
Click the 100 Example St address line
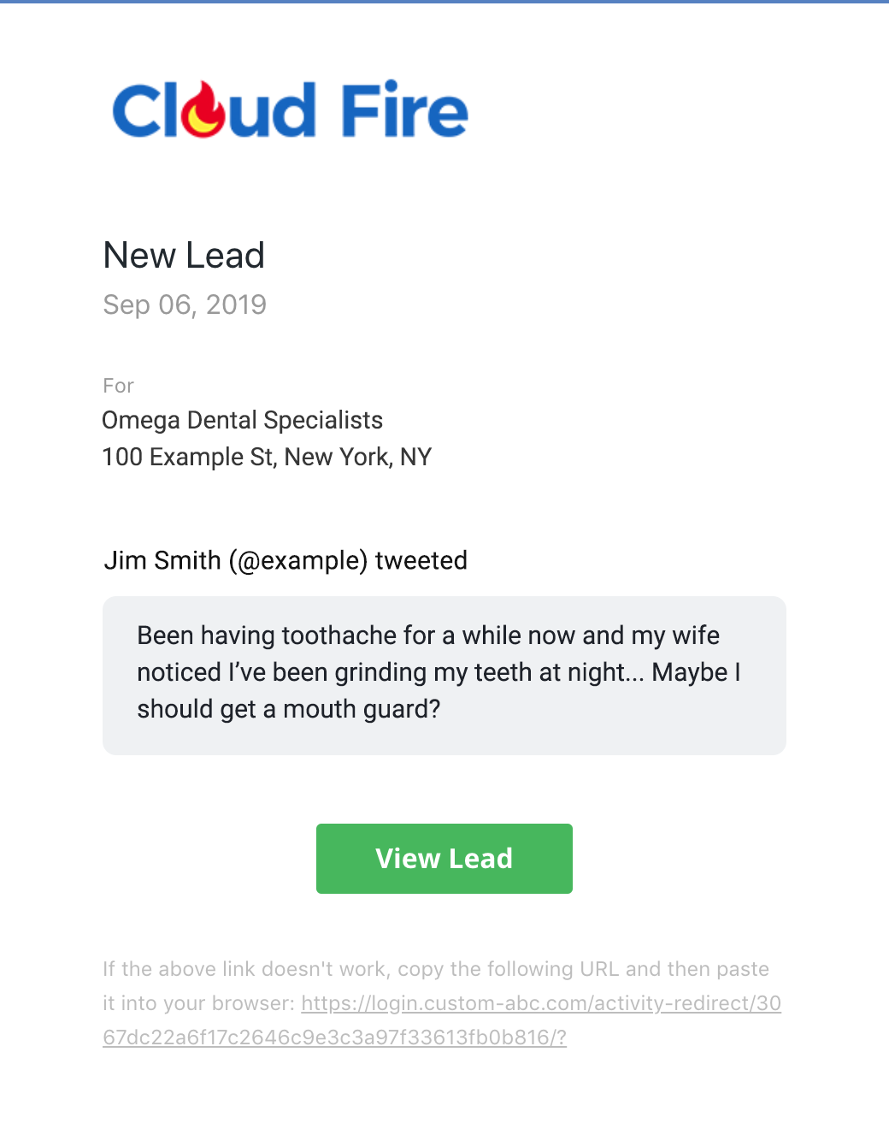click(267, 457)
